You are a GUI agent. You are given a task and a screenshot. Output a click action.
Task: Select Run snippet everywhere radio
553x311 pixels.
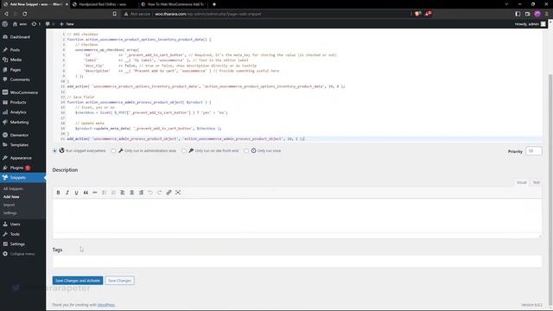54,151
